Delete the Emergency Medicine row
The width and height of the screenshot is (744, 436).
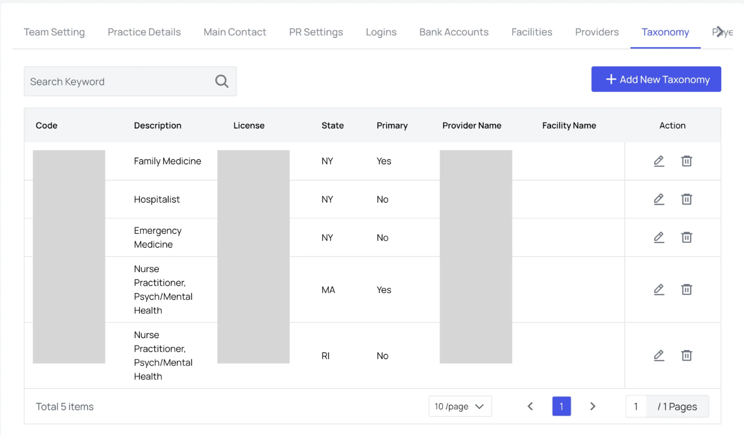click(687, 238)
